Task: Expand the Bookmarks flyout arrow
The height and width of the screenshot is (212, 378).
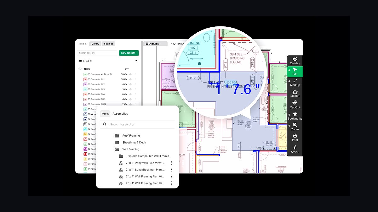Action: point(289,115)
